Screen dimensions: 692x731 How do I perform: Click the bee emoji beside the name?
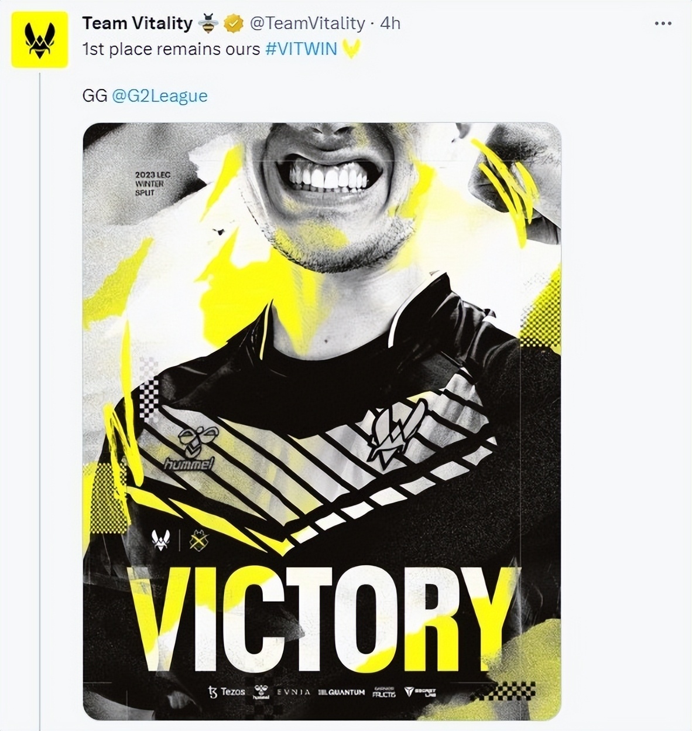click(x=208, y=23)
